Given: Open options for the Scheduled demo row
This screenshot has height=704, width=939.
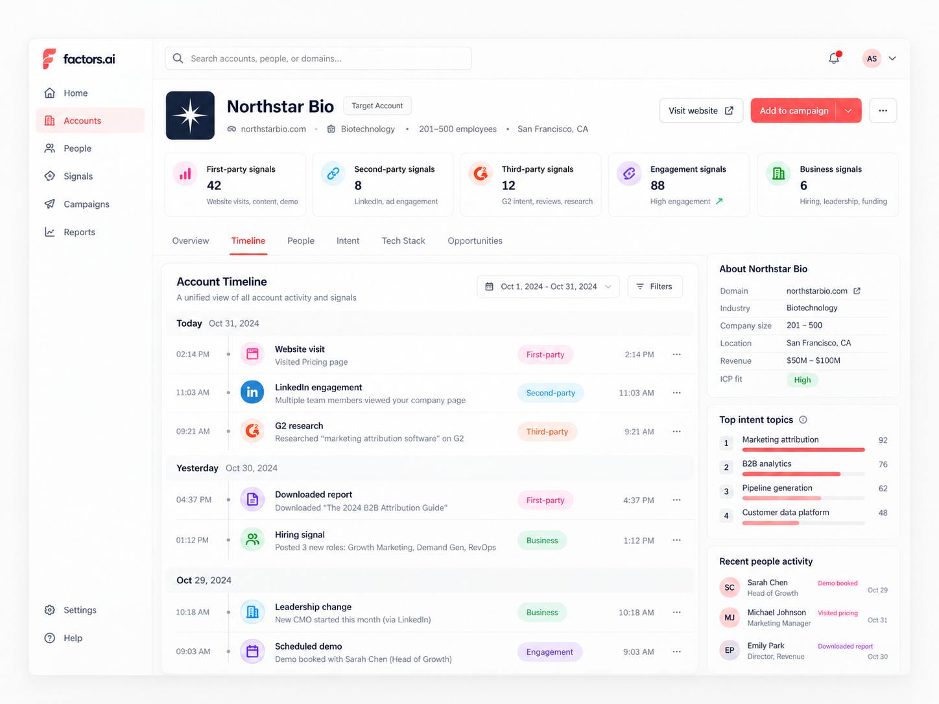Looking at the screenshot, I should pyautogui.click(x=676, y=651).
